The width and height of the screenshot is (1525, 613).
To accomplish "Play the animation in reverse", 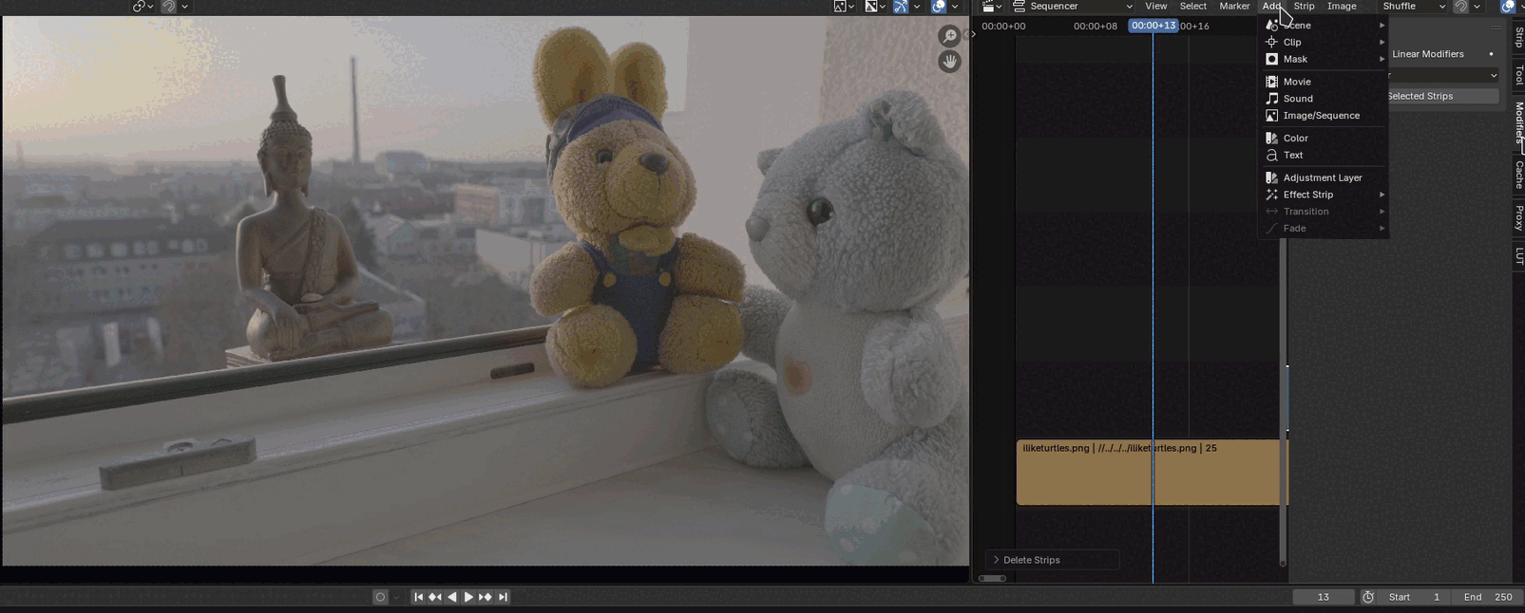I will [452, 597].
